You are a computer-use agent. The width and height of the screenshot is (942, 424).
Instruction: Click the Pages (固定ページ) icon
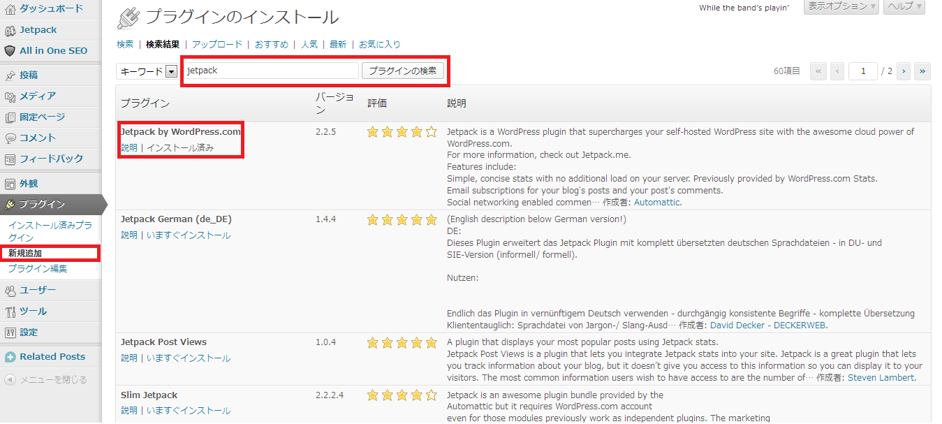pos(10,117)
